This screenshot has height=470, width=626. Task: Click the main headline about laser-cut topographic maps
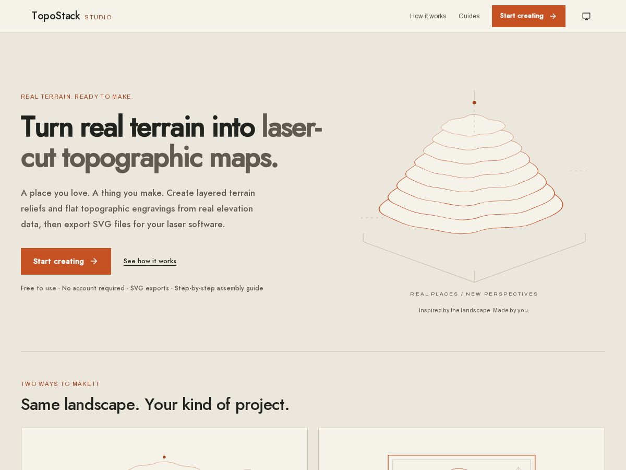[172, 142]
